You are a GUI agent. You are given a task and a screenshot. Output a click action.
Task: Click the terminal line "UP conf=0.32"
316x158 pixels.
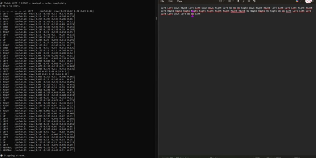tap(38, 142)
